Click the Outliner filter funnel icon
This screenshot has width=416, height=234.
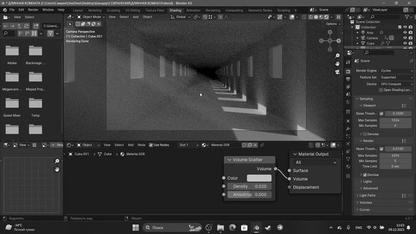[x=407, y=17]
